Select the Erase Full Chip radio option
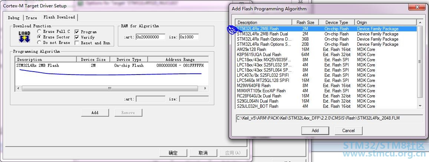The image size is (429, 162). 39,32
